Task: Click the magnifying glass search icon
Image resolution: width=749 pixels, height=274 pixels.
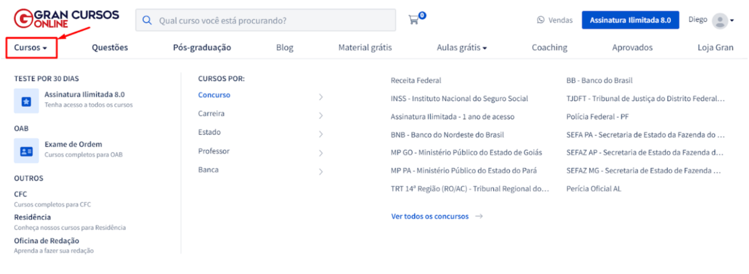Action: (x=147, y=20)
